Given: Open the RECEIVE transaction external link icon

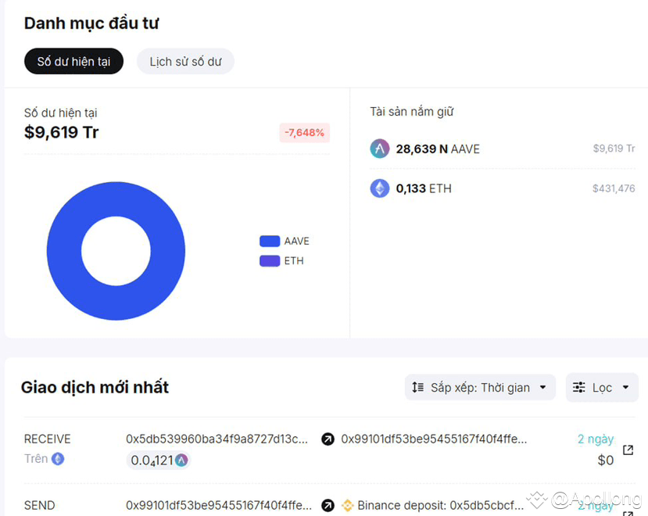Looking at the screenshot, I should point(628,450).
